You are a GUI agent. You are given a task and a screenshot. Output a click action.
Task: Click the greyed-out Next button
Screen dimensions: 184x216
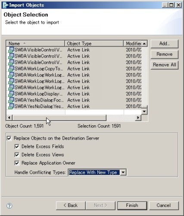point(100,206)
